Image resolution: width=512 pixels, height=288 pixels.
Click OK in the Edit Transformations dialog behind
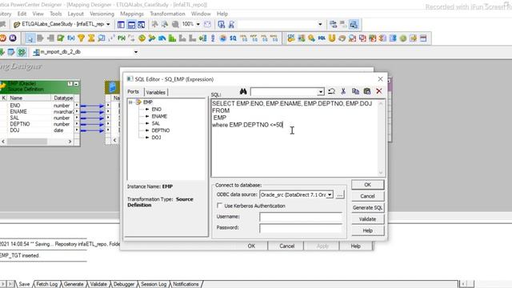click(x=251, y=246)
